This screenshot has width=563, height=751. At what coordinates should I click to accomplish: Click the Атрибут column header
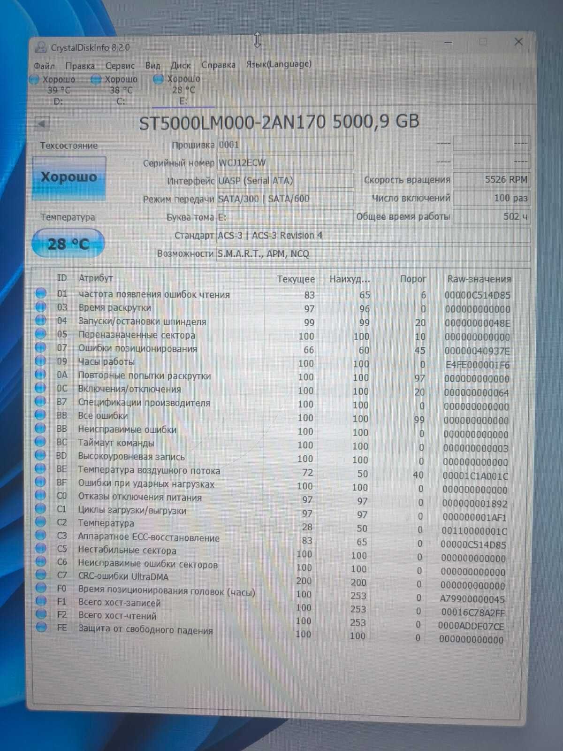96,278
